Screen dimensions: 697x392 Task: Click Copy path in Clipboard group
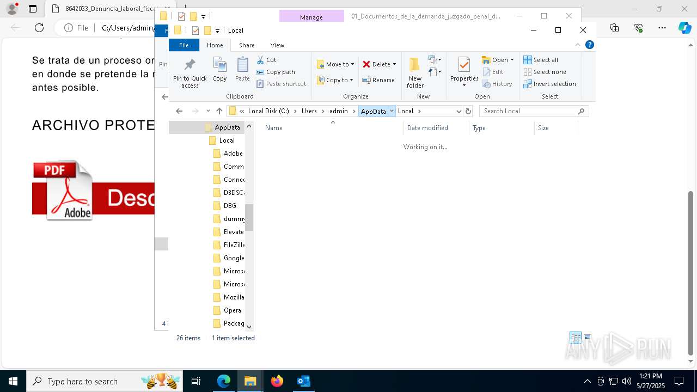click(276, 72)
